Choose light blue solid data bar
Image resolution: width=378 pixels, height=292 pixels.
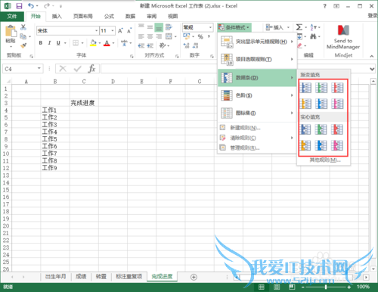pyautogui.click(x=321, y=145)
